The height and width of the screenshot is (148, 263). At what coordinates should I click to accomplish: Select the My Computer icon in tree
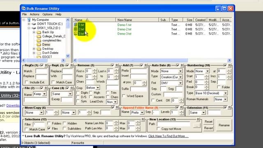tap(29, 20)
